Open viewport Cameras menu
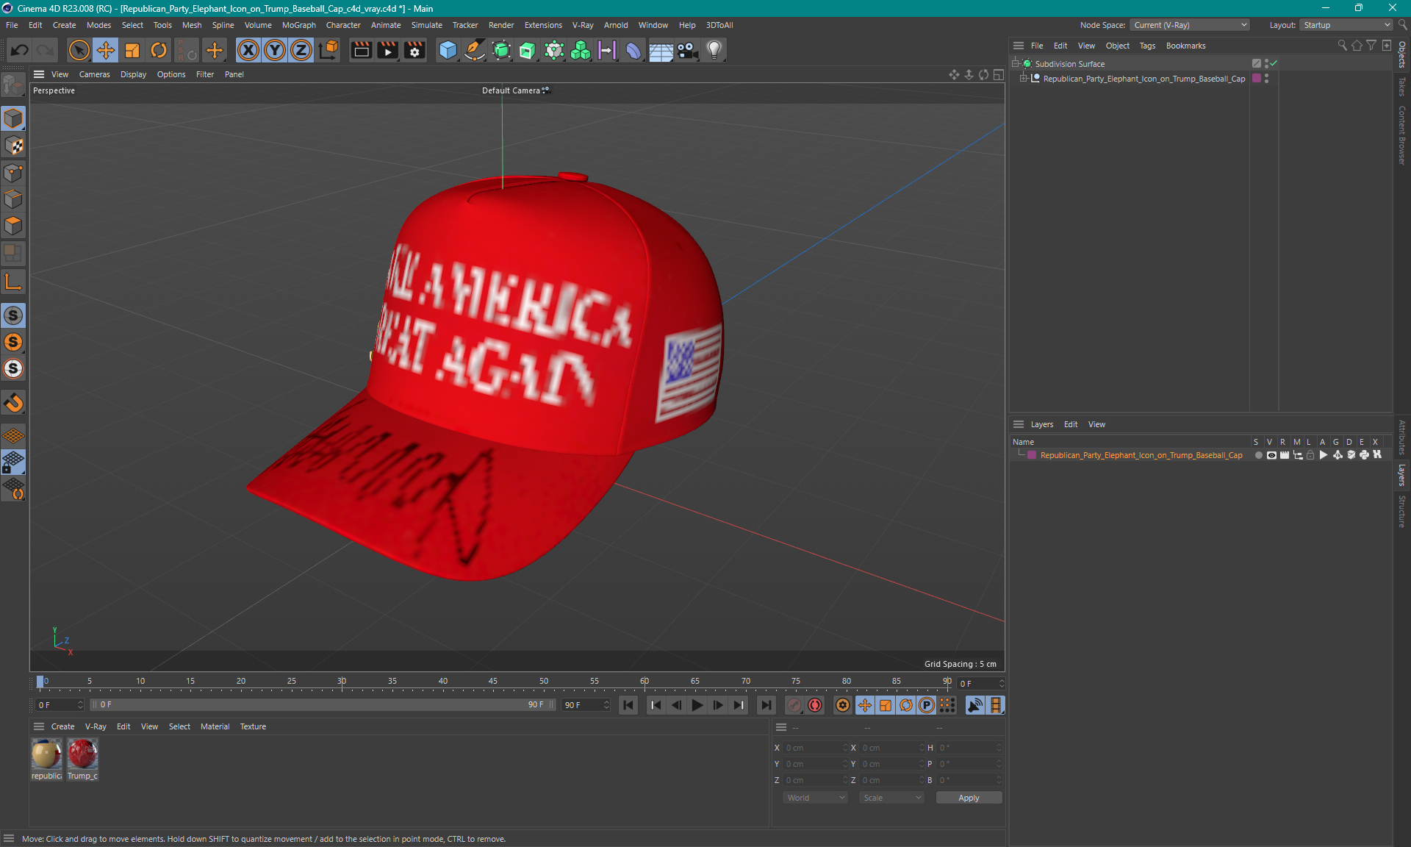This screenshot has width=1411, height=847. tap(94, 74)
